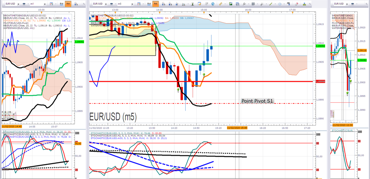This screenshot has height=179, width=370.
Task: Select the pitchfork drawing tool
Action: click(x=244, y=4)
